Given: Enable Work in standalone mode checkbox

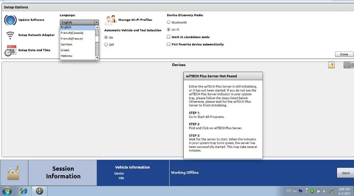Looking at the screenshot, I should 169,37.
